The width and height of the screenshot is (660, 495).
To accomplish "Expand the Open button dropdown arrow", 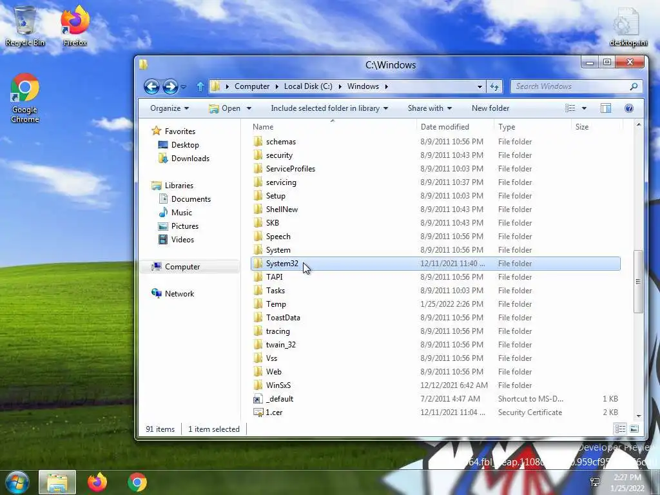I will click(249, 108).
